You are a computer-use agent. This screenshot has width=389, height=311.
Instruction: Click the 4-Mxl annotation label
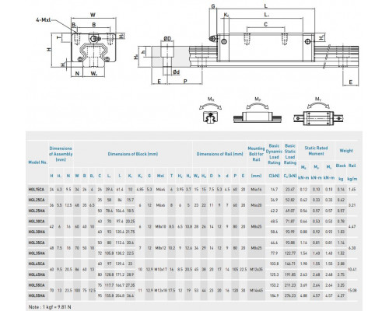44,20
